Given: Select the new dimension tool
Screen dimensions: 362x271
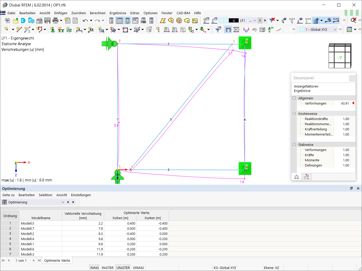Looking at the screenshot, I should pyautogui.click(x=79, y=30).
